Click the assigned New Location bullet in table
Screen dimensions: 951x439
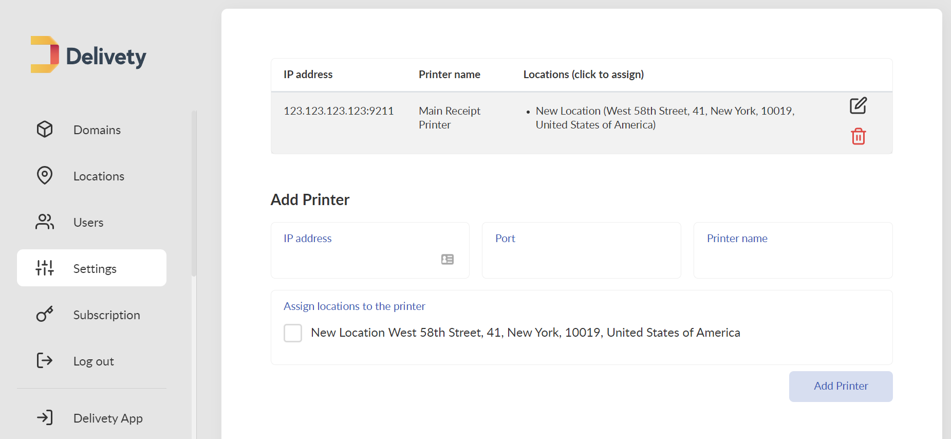(x=665, y=118)
